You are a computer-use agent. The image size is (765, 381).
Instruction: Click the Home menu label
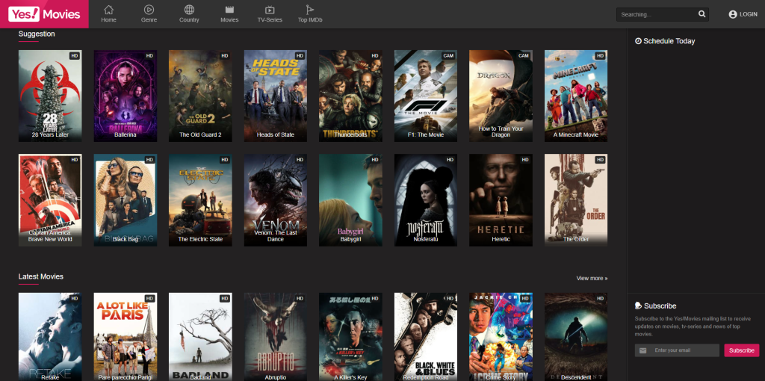pyautogui.click(x=109, y=20)
